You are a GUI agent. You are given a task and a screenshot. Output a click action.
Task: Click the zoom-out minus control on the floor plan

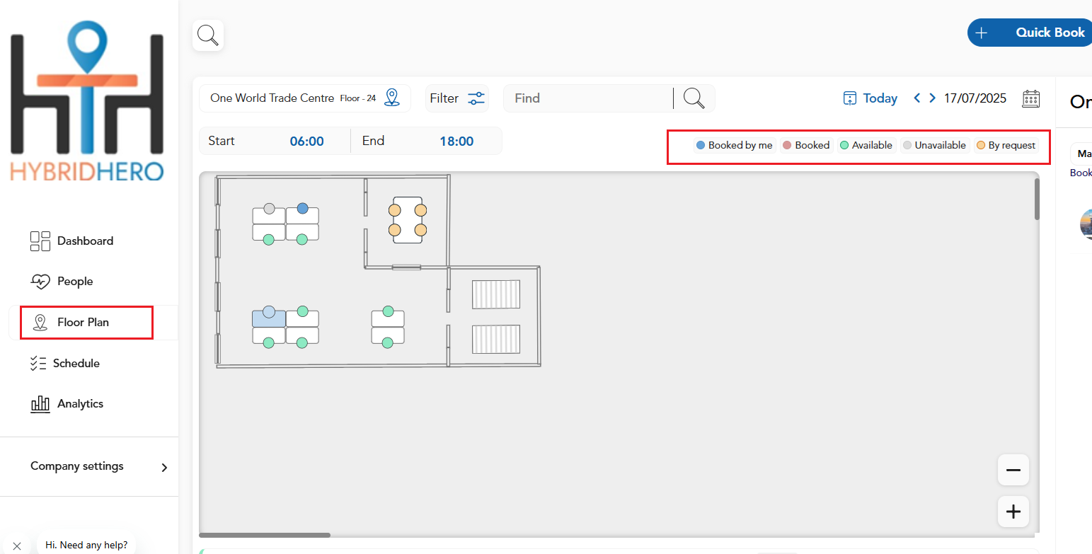(x=1013, y=470)
